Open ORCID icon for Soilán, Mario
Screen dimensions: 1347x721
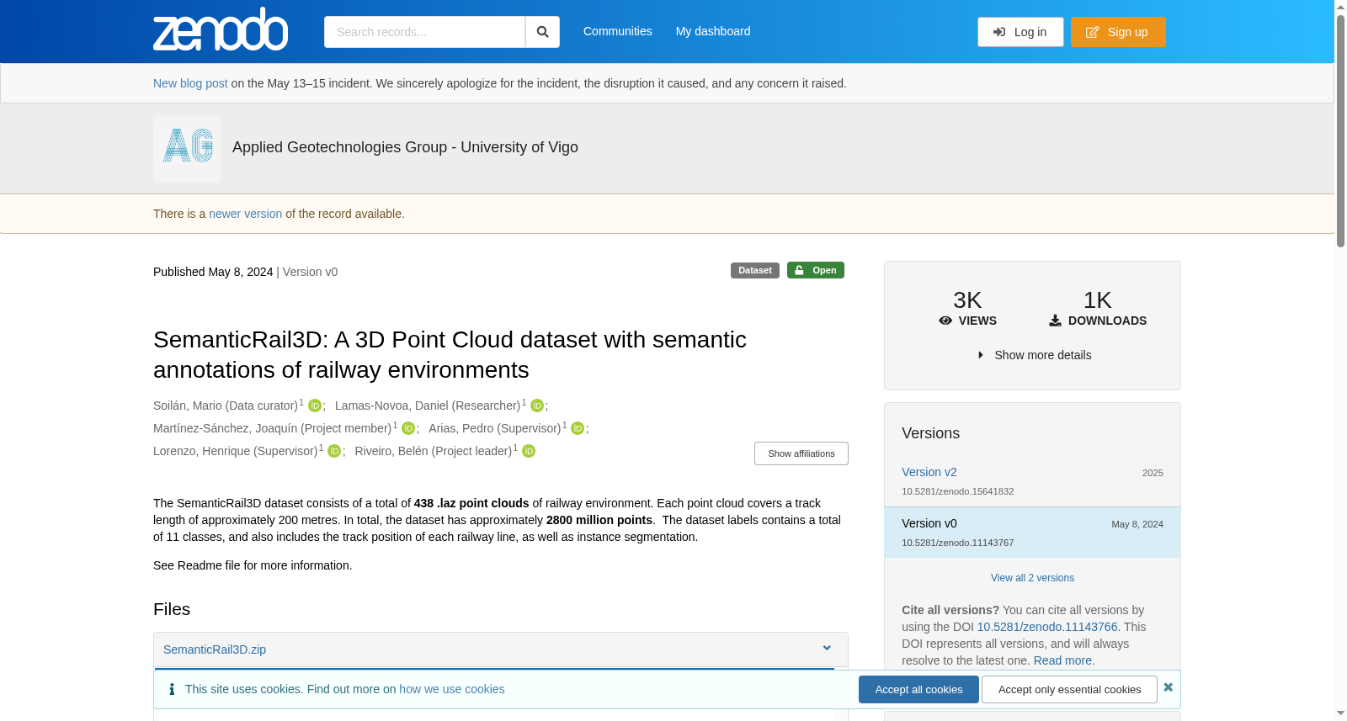tap(315, 406)
